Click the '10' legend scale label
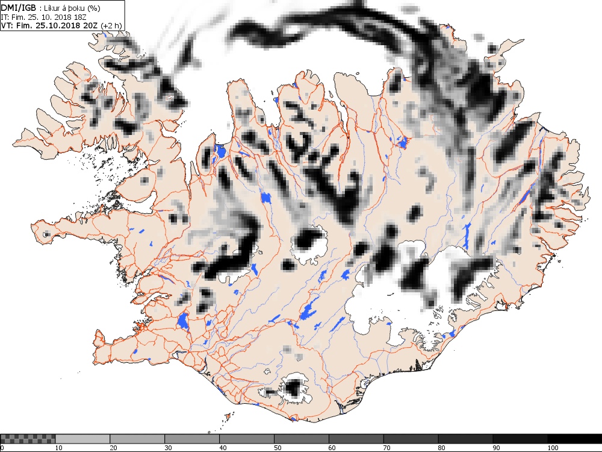 [58, 448]
